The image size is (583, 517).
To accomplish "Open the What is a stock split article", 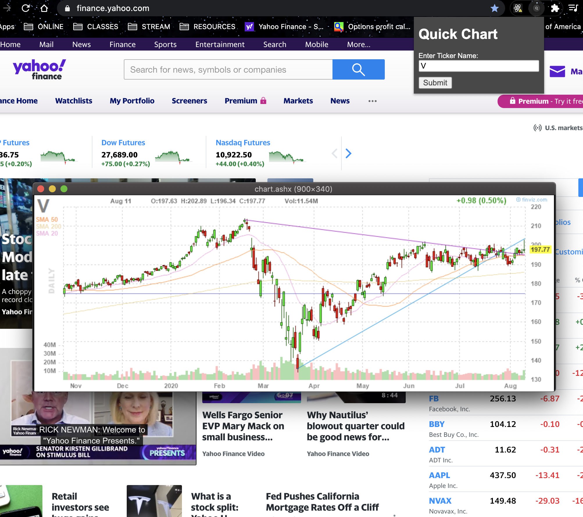I will click(x=215, y=504).
